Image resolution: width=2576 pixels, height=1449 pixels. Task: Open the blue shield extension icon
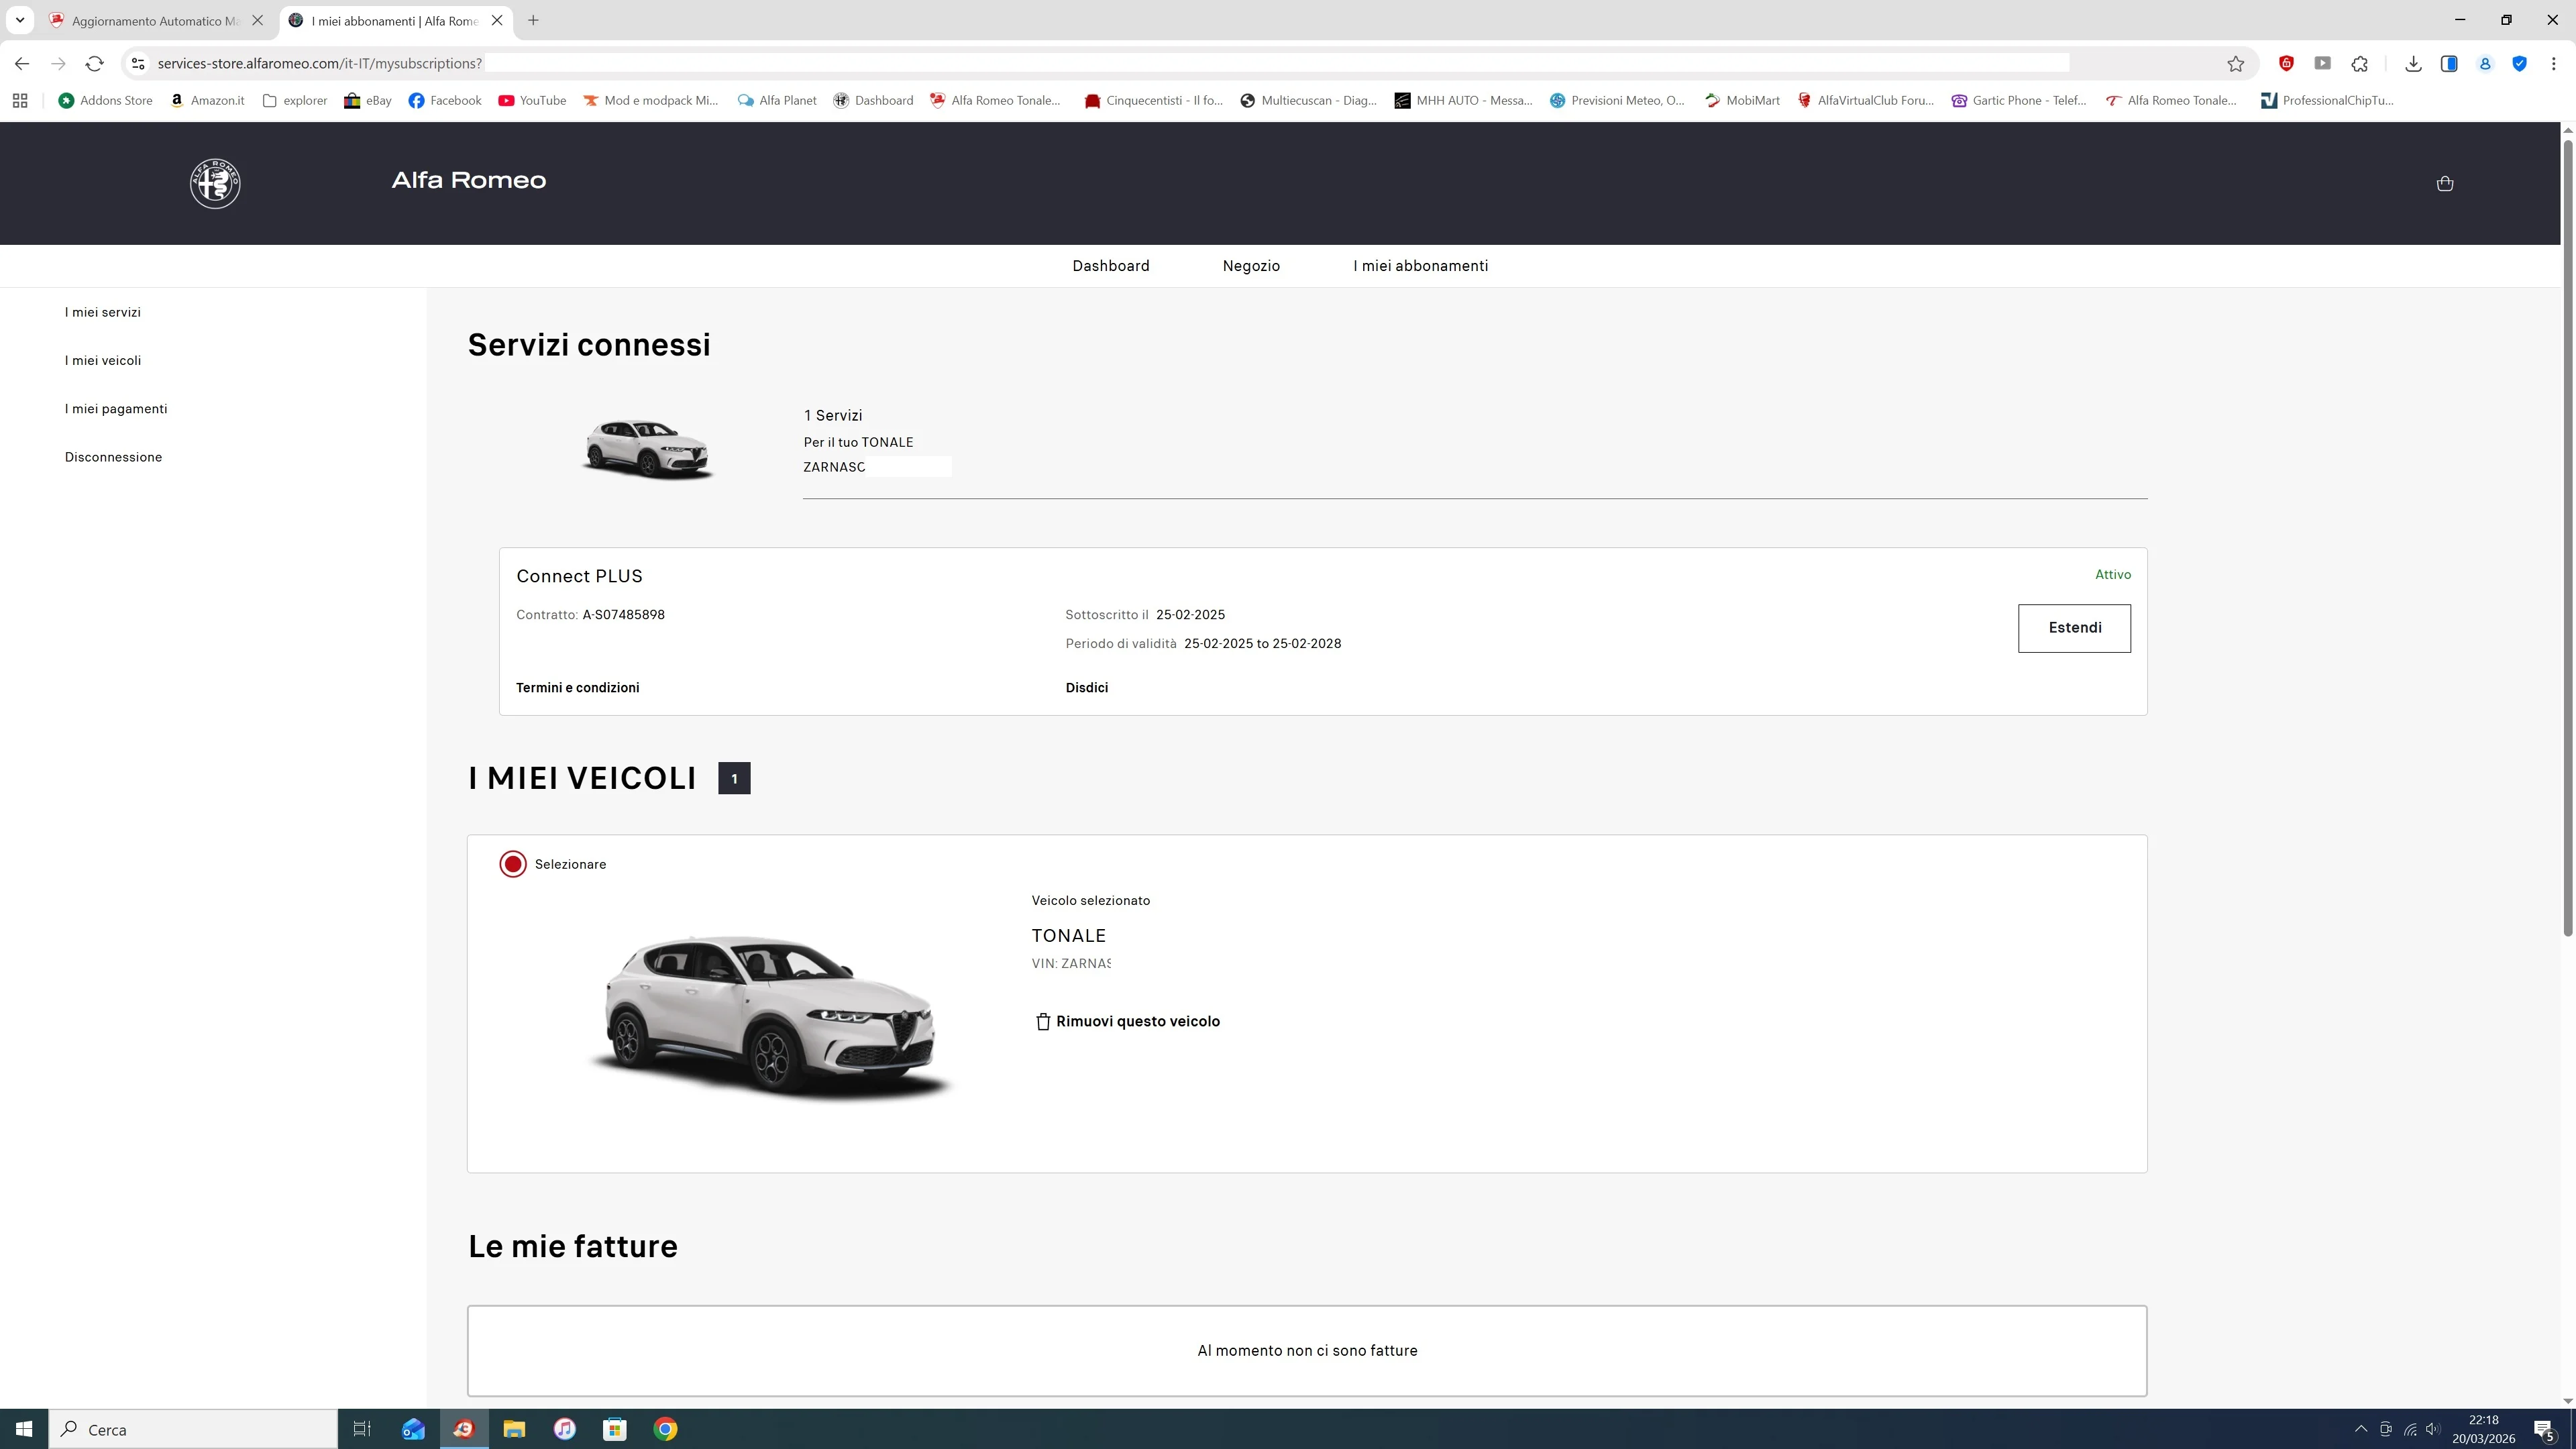pos(2520,64)
